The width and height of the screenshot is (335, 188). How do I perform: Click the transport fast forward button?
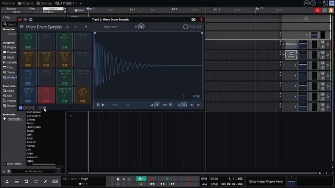pos(173,184)
